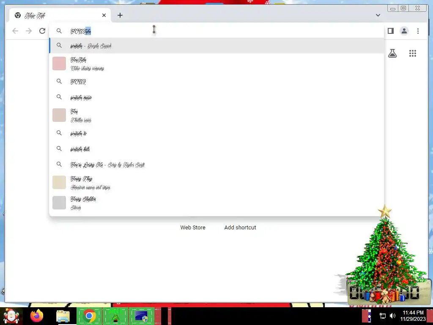Choose 'youtube - Google Search' suggestion
The image size is (433, 325).
pyautogui.click(x=216, y=46)
